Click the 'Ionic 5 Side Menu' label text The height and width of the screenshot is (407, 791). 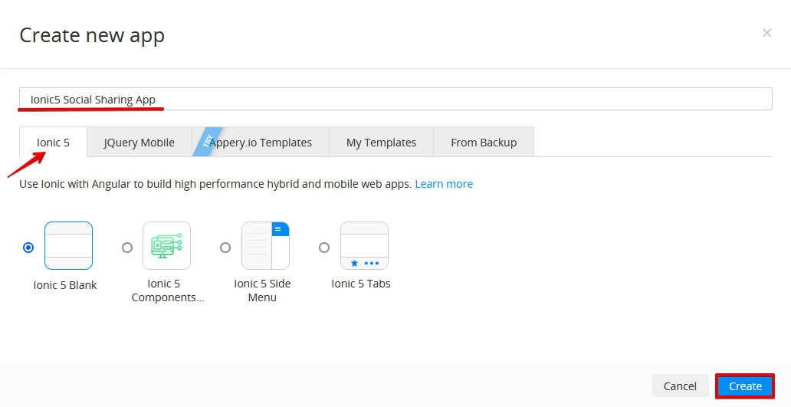tap(262, 290)
